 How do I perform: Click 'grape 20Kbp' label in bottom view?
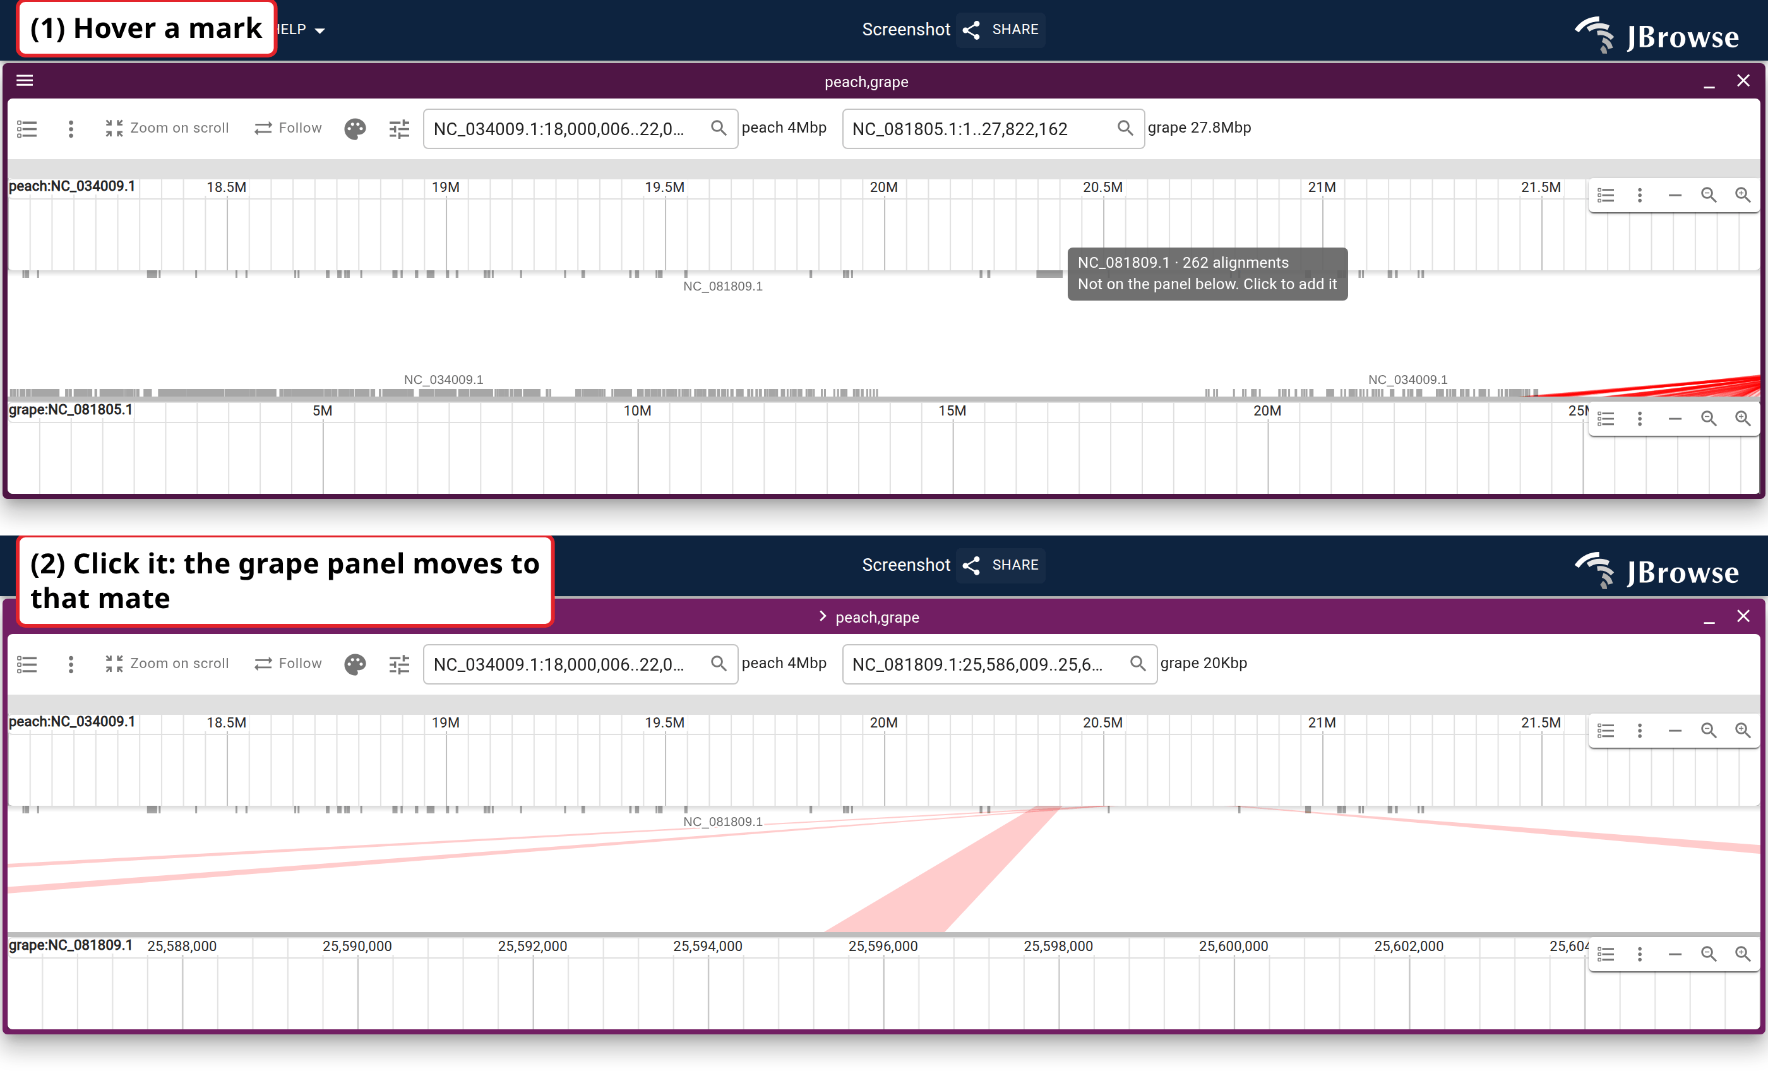click(1204, 663)
